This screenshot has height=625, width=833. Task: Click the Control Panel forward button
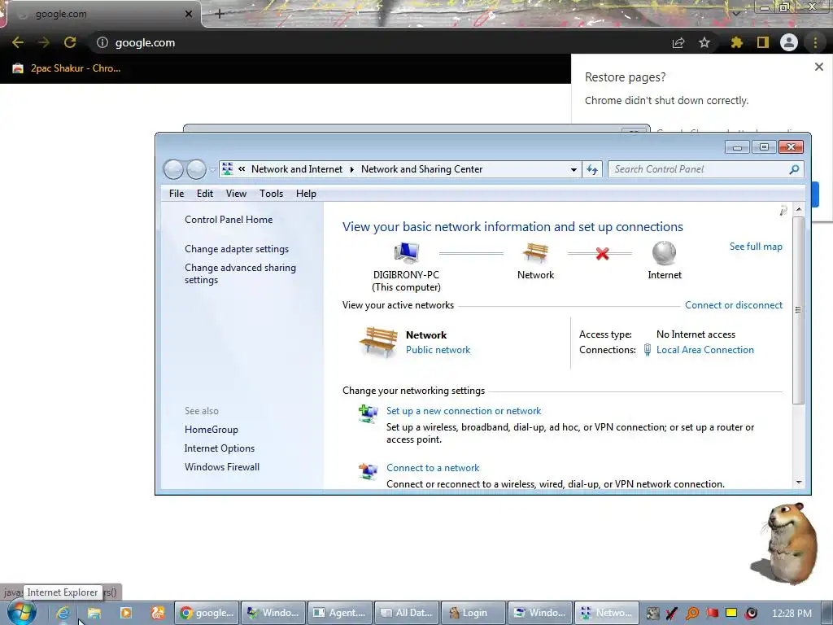click(196, 169)
